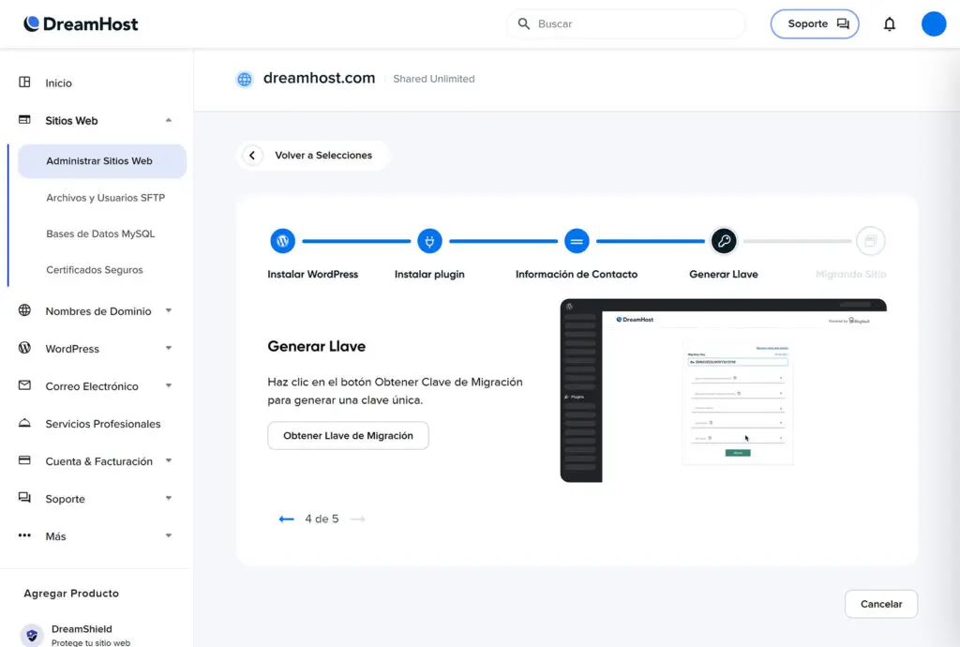The image size is (960, 647).
Task: Click the DreamHost logo
Action: (x=81, y=23)
